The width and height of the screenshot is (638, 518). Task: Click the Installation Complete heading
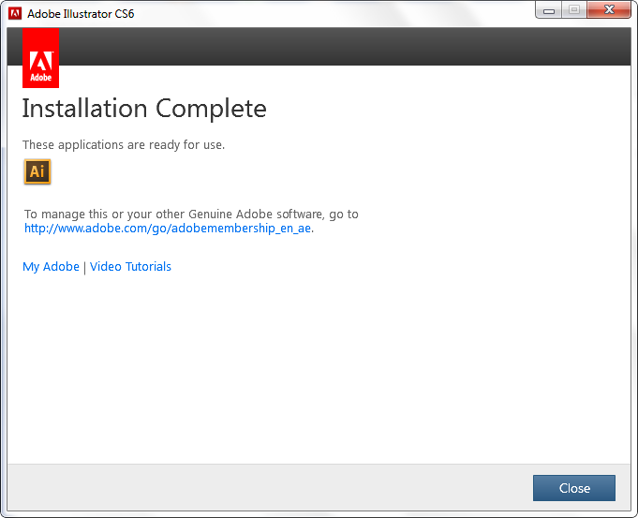tap(144, 109)
